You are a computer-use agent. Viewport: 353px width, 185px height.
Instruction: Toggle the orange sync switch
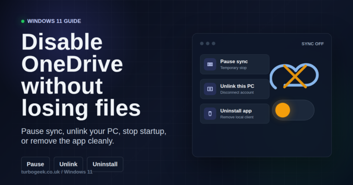point(293,110)
